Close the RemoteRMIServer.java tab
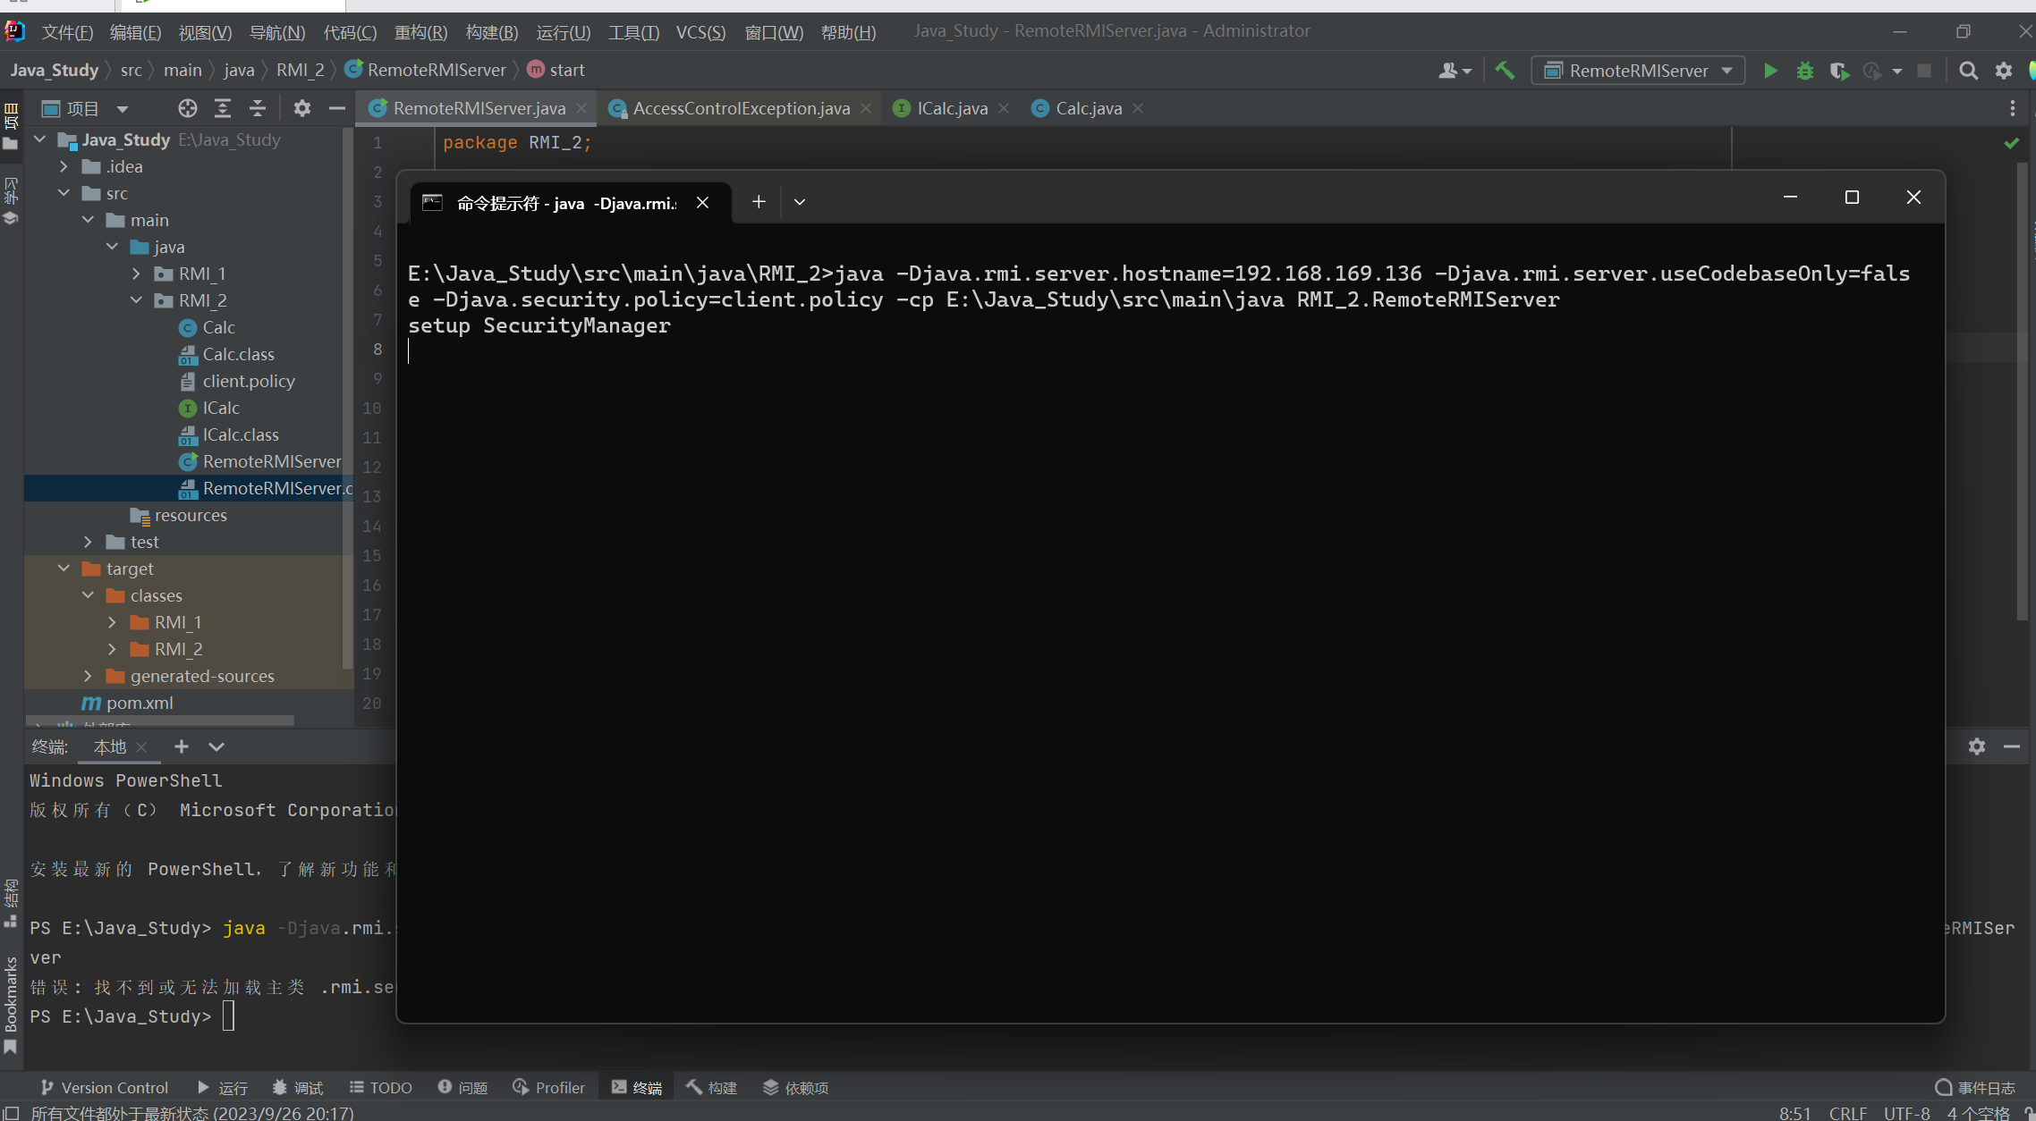This screenshot has height=1121, width=2036. click(x=581, y=108)
